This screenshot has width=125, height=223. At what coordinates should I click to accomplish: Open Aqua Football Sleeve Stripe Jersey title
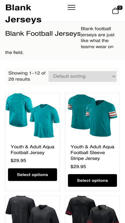92,152
